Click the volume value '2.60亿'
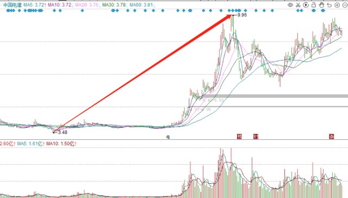The image size is (348, 198). [7, 144]
